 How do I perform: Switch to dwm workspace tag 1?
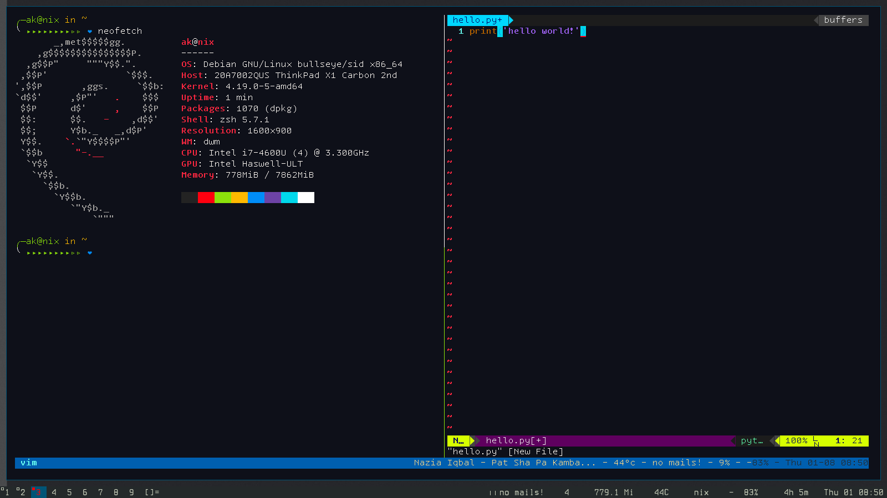[6, 492]
